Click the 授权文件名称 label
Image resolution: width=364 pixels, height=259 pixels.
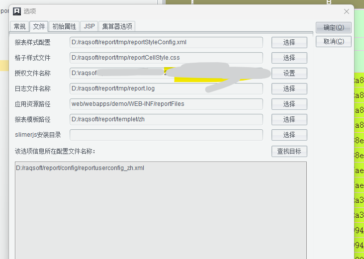point(32,74)
